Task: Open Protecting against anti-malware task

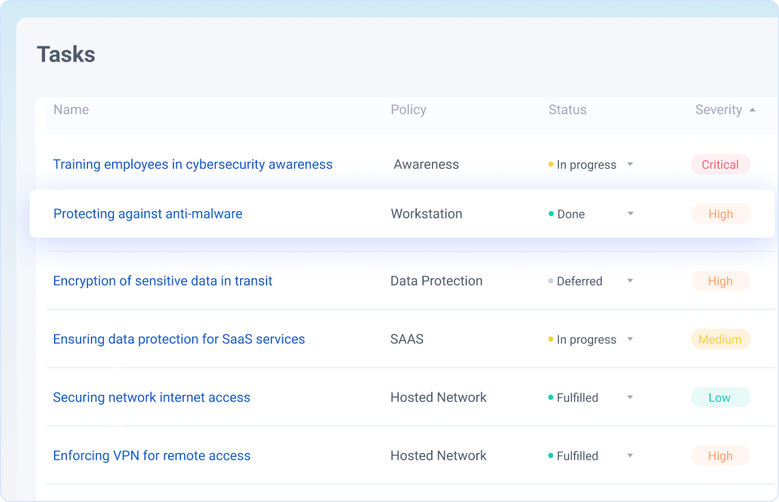Action: tap(148, 214)
